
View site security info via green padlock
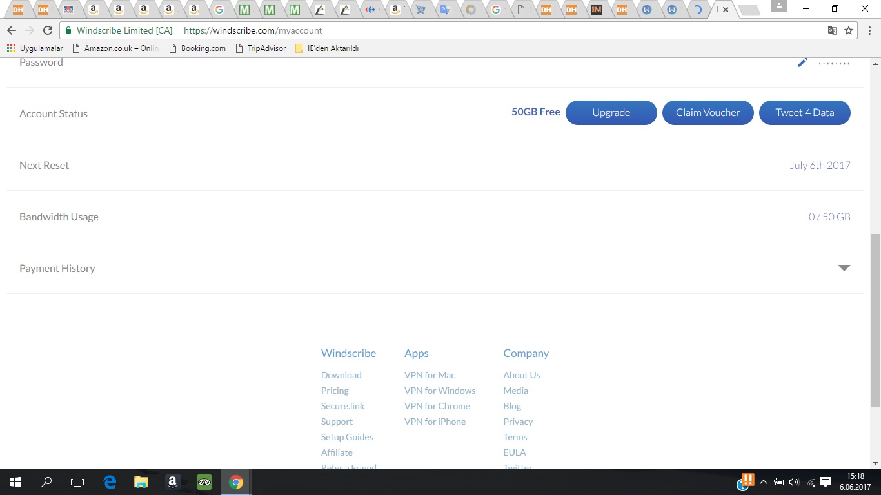point(68,30)
